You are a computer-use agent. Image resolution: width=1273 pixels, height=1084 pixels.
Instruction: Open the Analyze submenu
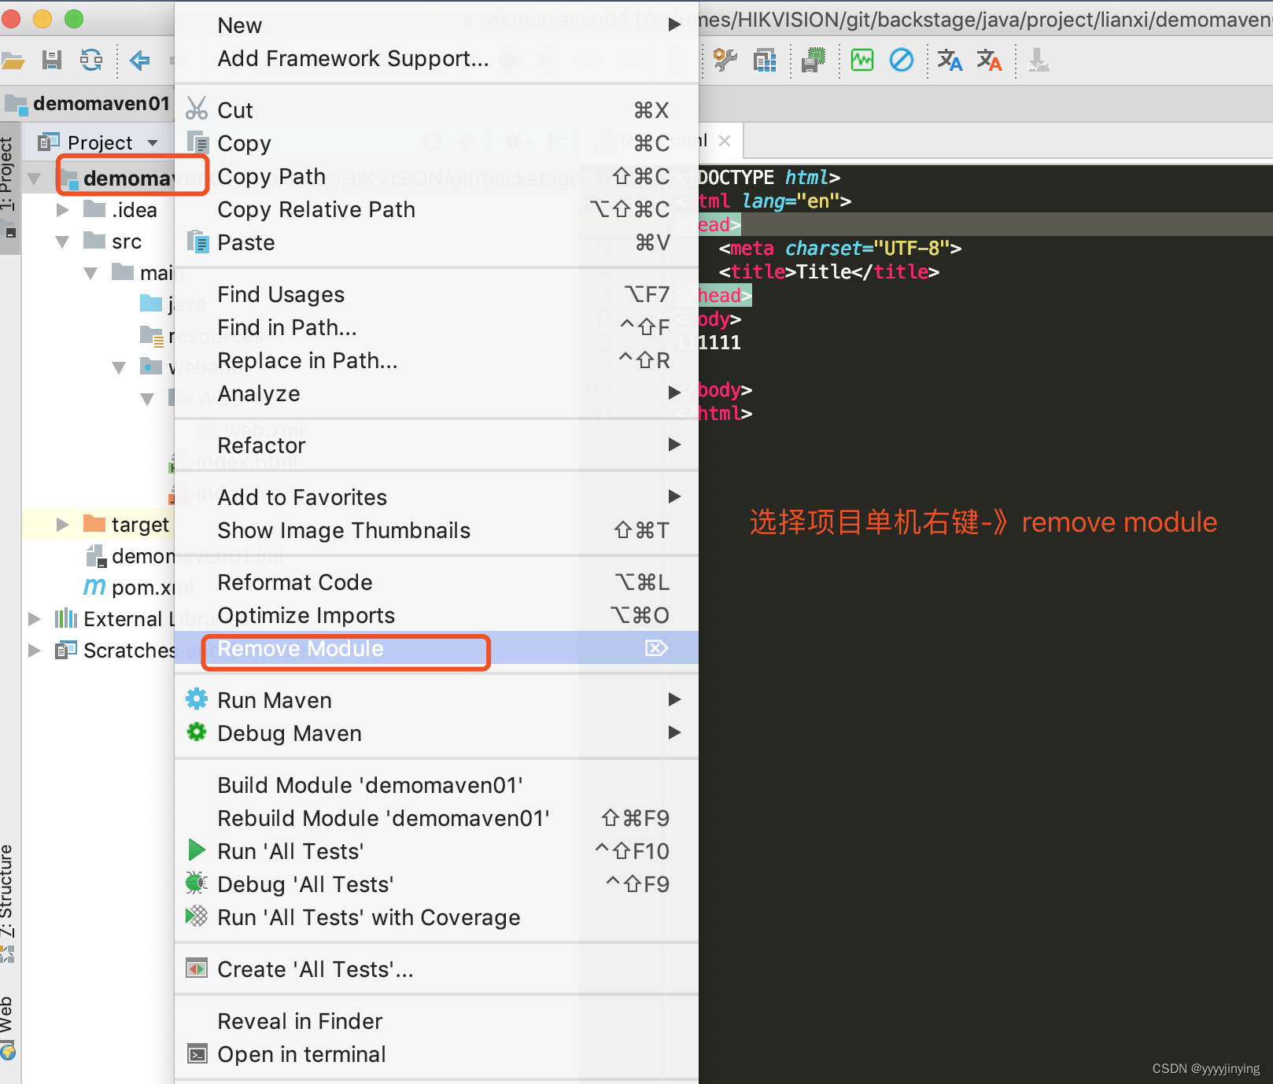coord(436,393)
